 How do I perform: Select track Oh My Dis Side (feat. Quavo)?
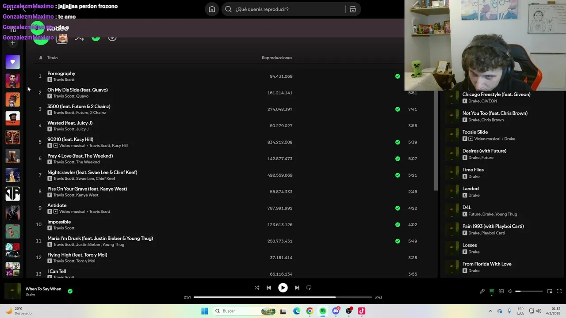pyautogui.click(x=77, y=90)
